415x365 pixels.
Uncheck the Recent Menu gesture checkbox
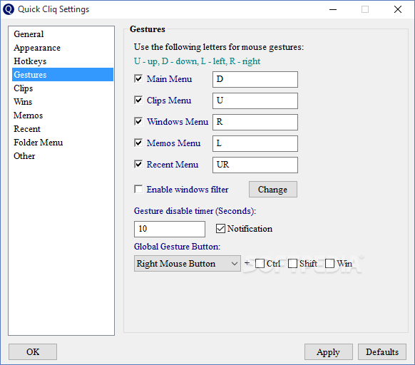click(x=138, y=165)
